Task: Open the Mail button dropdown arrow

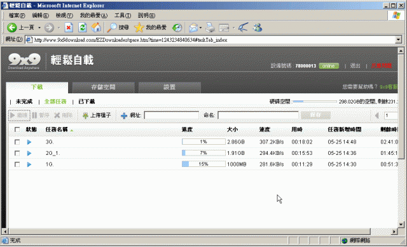Action: (201, 27)
